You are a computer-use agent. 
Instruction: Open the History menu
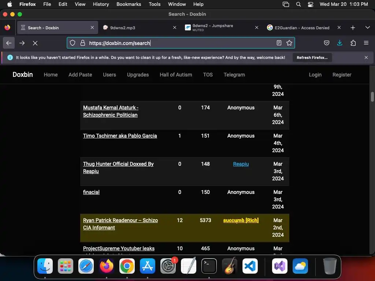pyautogui.click(x=101, y=4)
